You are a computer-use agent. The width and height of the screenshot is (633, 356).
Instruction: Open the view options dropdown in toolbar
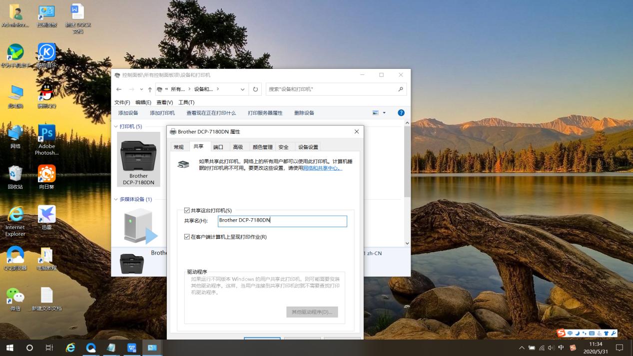click(x=384, y=112)
